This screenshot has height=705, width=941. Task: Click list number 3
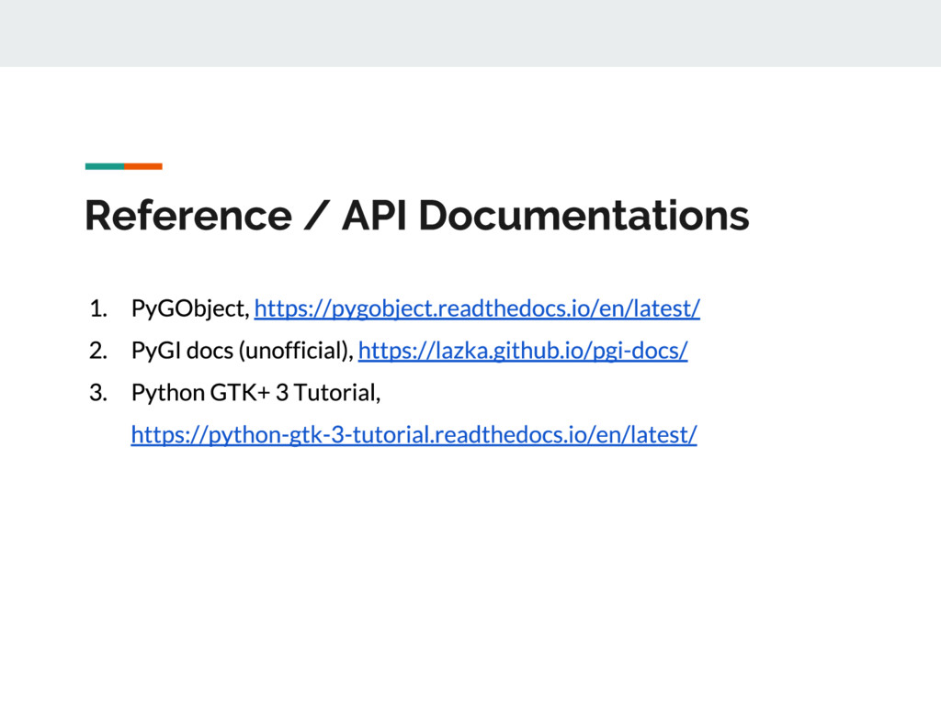click(97, 393)
